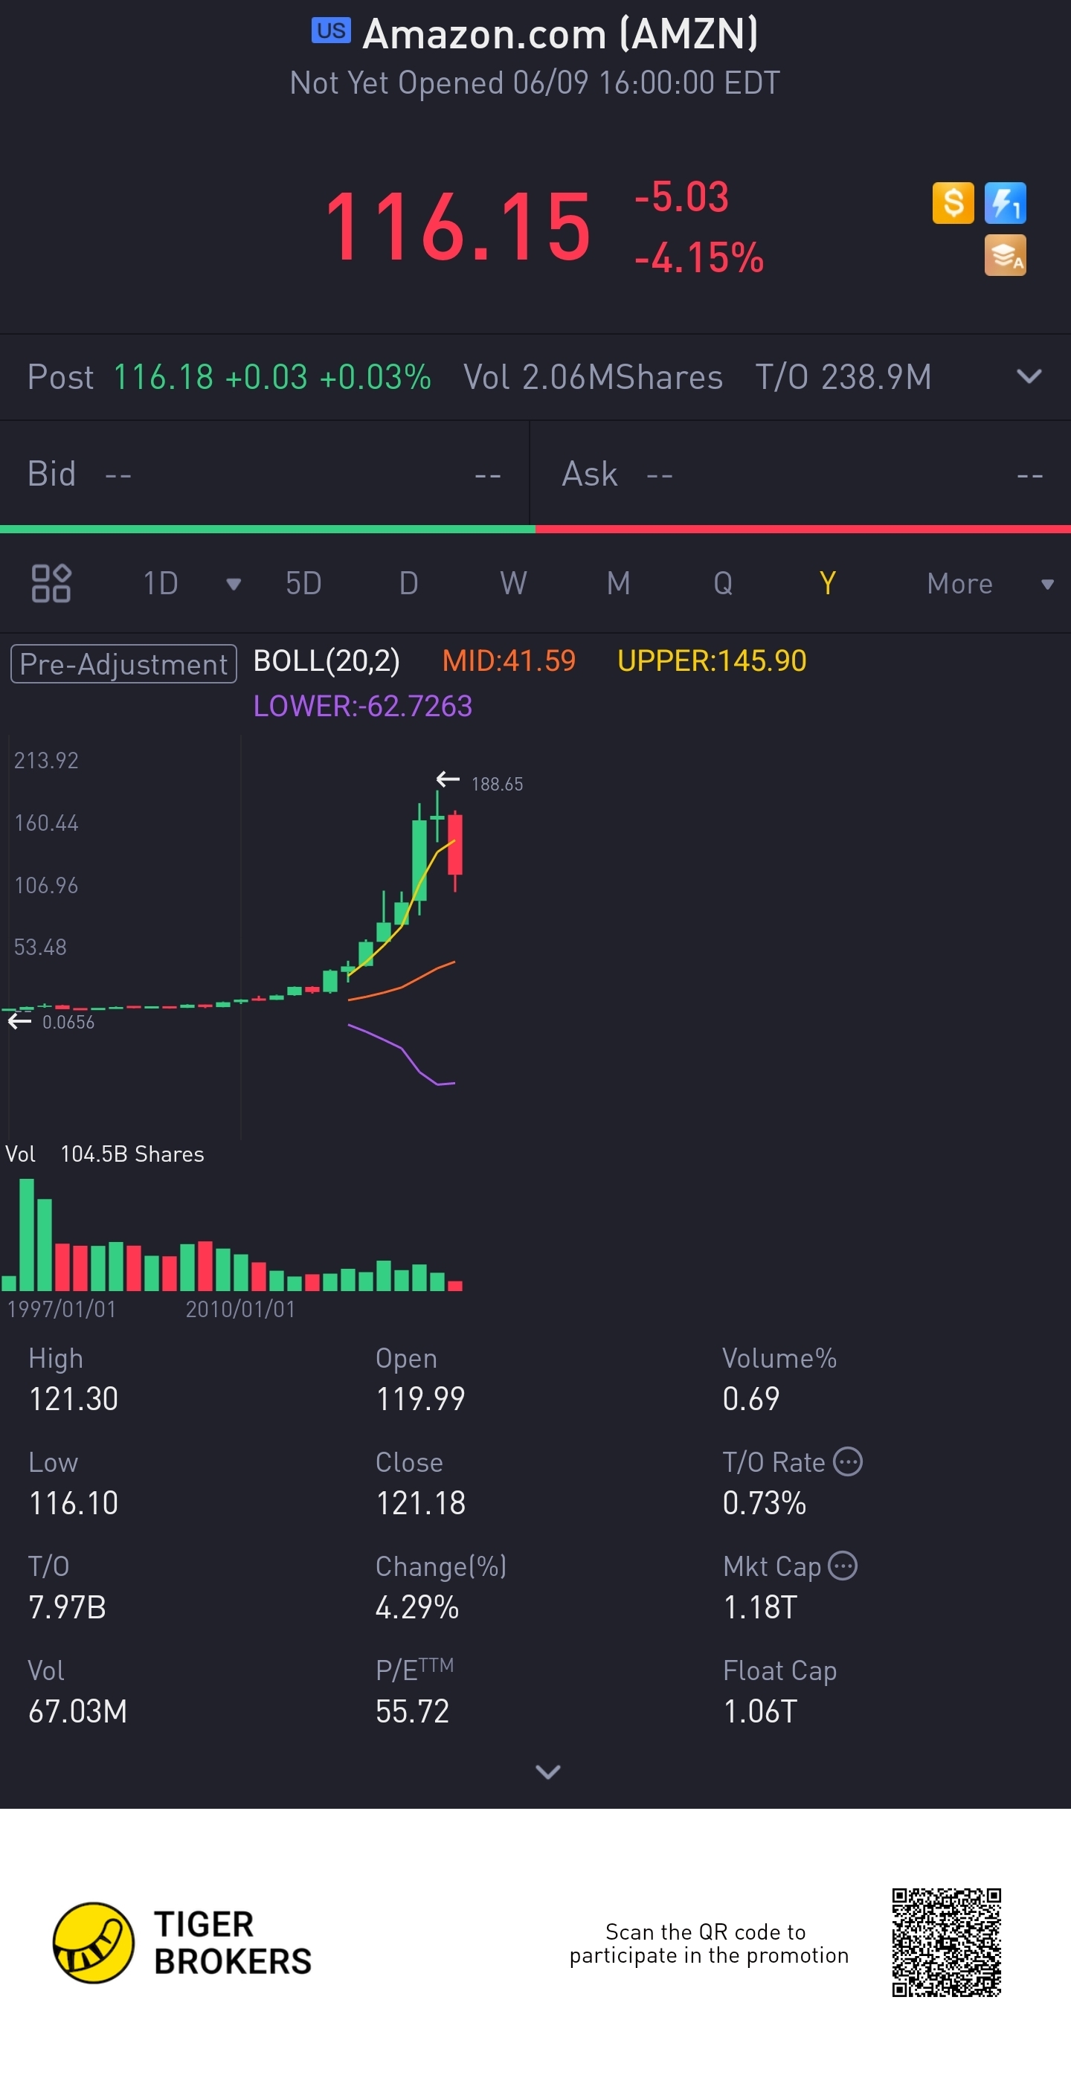
Task: Tap the US market flag badge
Action: (x=331, y=30)
